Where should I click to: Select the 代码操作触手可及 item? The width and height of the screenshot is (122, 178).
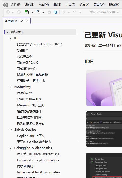(x=29, y=99)
